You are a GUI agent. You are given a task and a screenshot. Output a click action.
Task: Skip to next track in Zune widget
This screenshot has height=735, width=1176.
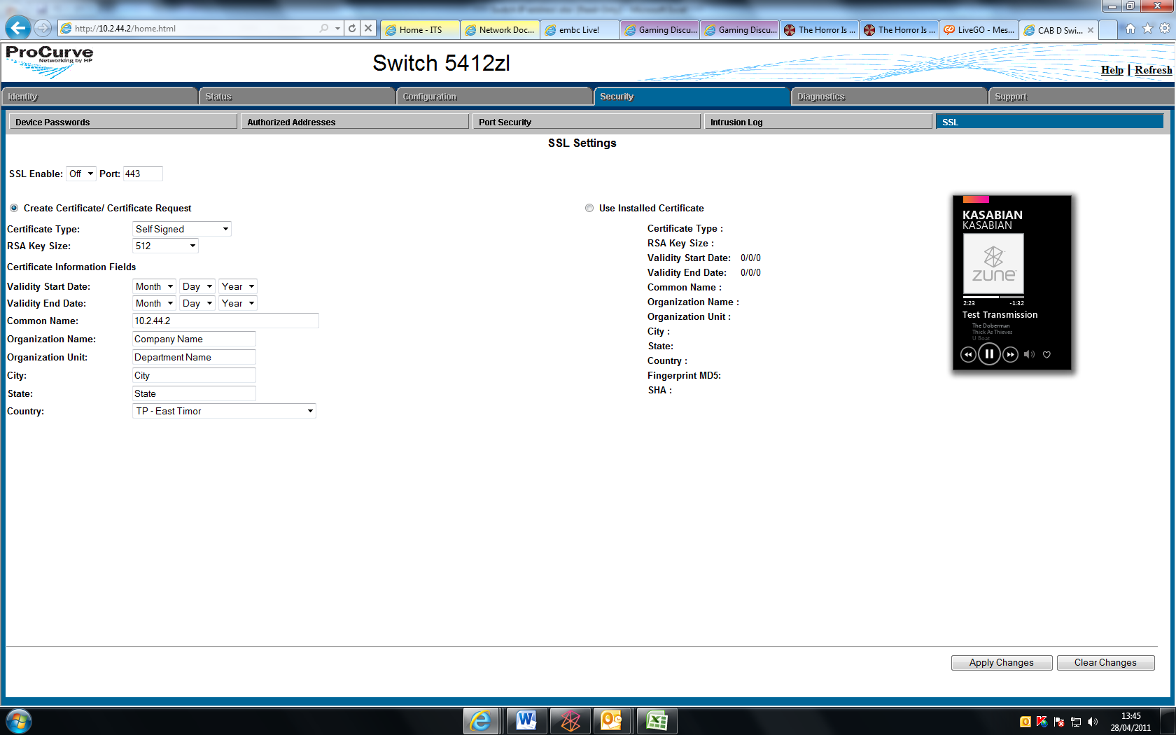point(1010,355)
